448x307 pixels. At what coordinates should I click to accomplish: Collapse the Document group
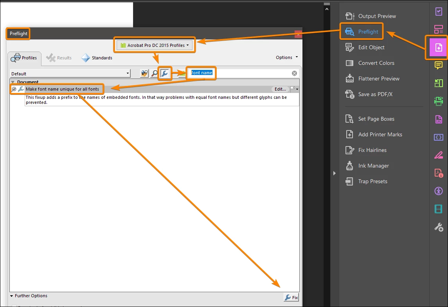13,82
